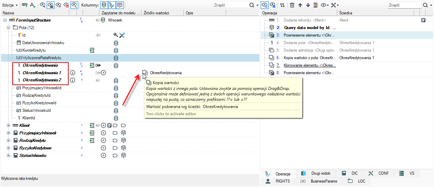Expand the PrzyjmujacyWniosek tree node
The image size is (434, 187).
pos(9,133)
